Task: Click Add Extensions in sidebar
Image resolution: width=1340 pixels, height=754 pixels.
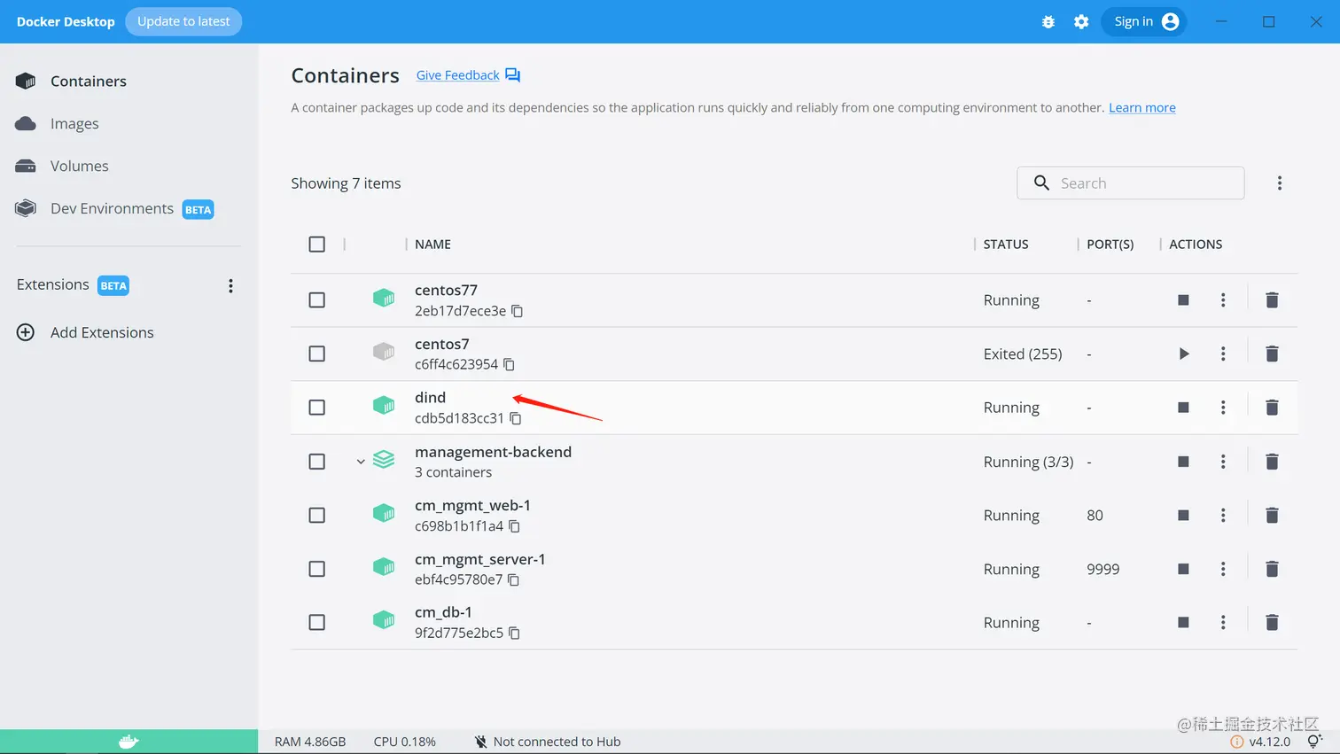Action: tap(85, 332)
